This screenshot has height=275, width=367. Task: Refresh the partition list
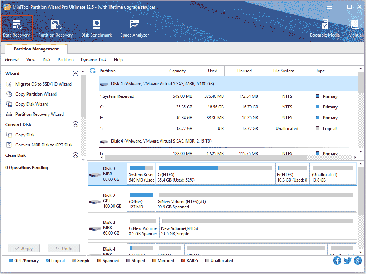92,71
